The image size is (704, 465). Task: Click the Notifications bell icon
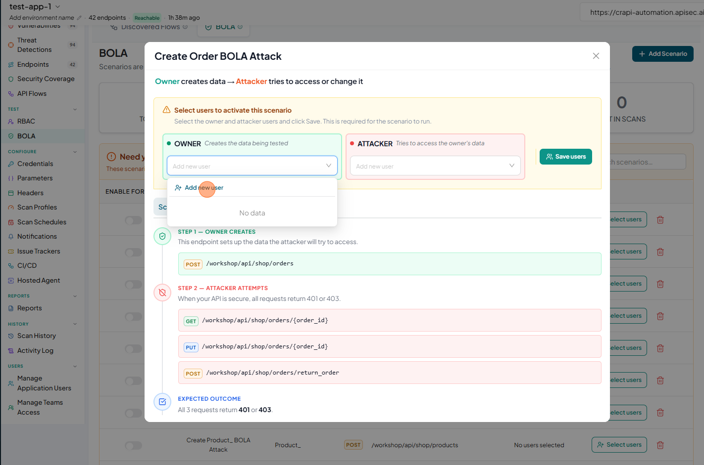point(11,237)
